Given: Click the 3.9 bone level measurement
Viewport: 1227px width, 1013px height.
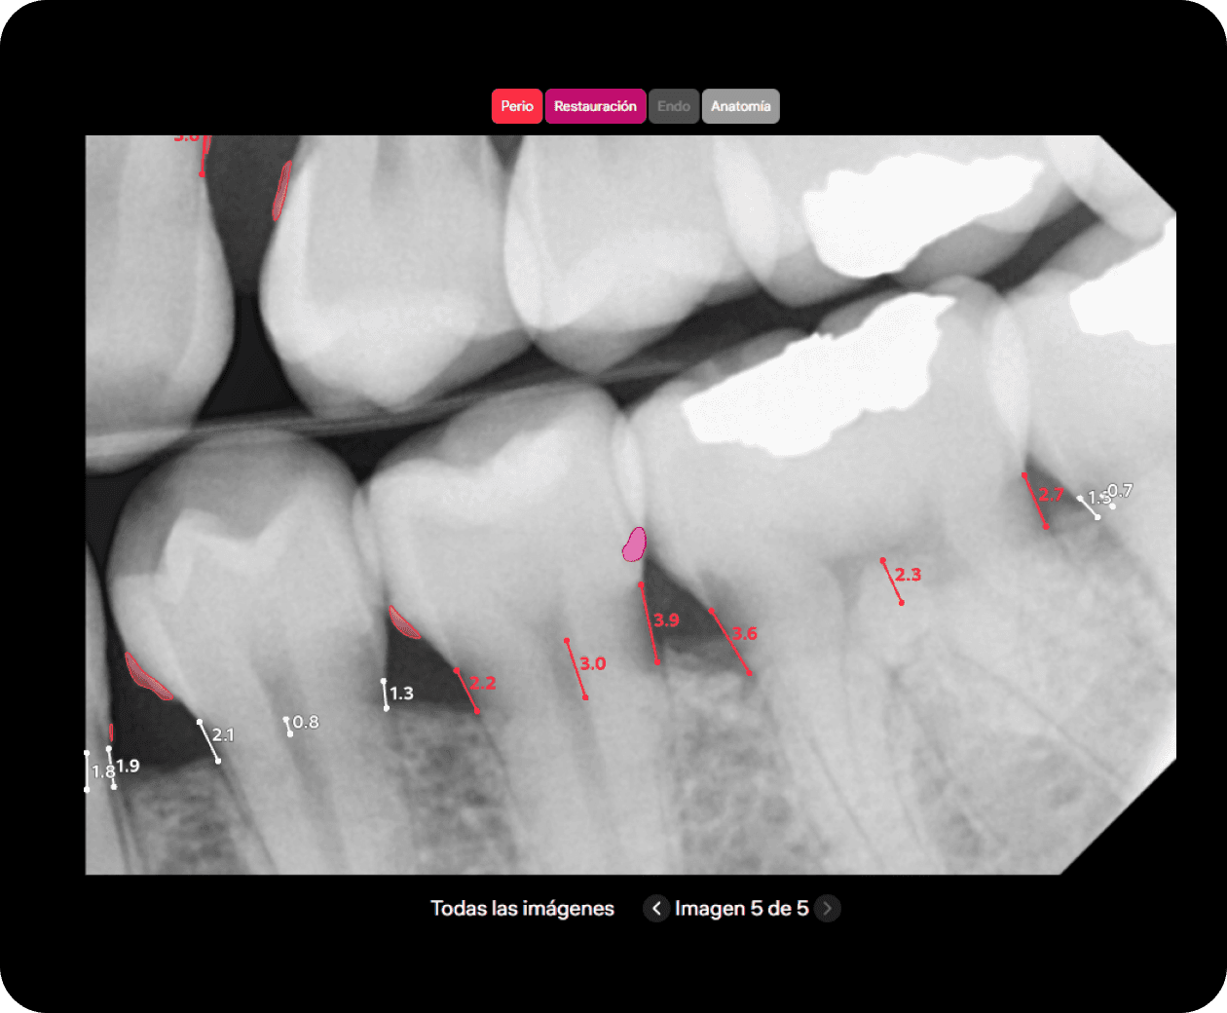Looking at the screenshot, I should (x=666, y=620).
